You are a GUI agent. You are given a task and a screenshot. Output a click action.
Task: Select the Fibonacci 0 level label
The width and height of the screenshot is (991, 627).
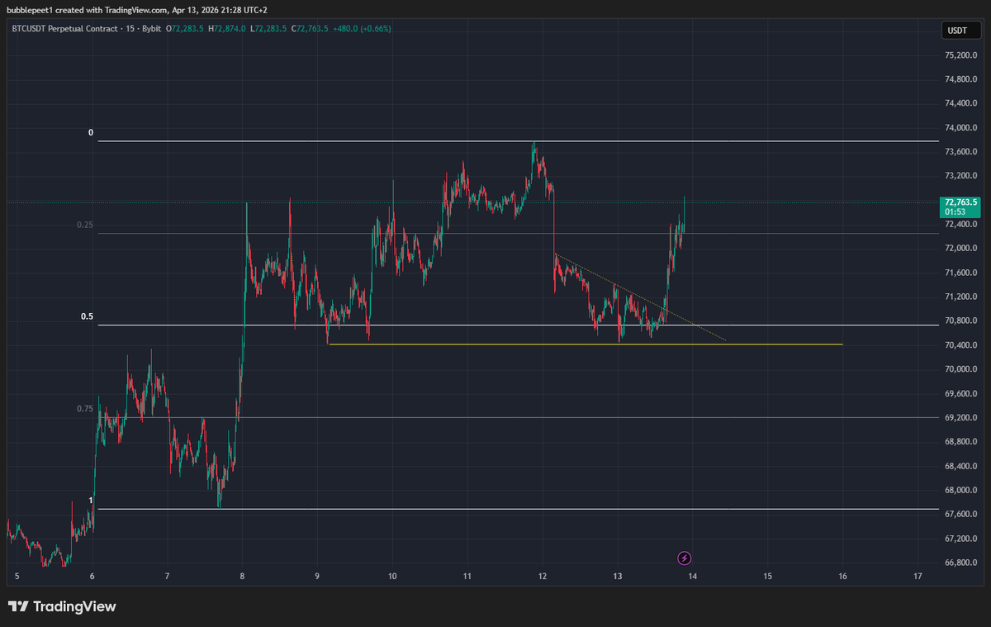pyautogui.click(x=91, y=132)
